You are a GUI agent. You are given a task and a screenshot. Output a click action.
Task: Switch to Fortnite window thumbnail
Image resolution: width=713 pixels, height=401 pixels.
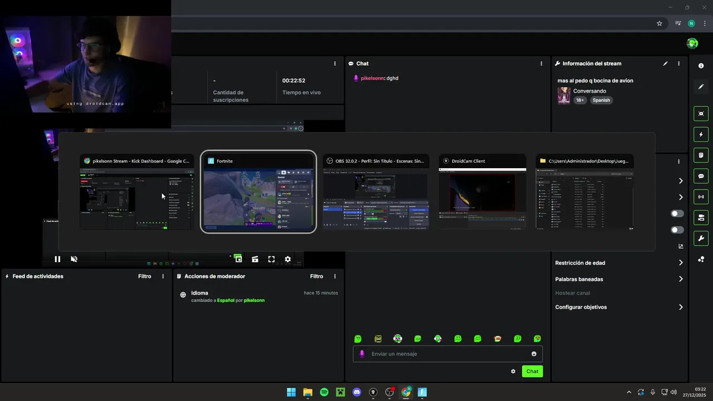258,192
